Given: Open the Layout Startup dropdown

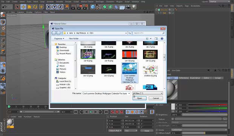Looking at the screenshot, I should tap(219, 2).
